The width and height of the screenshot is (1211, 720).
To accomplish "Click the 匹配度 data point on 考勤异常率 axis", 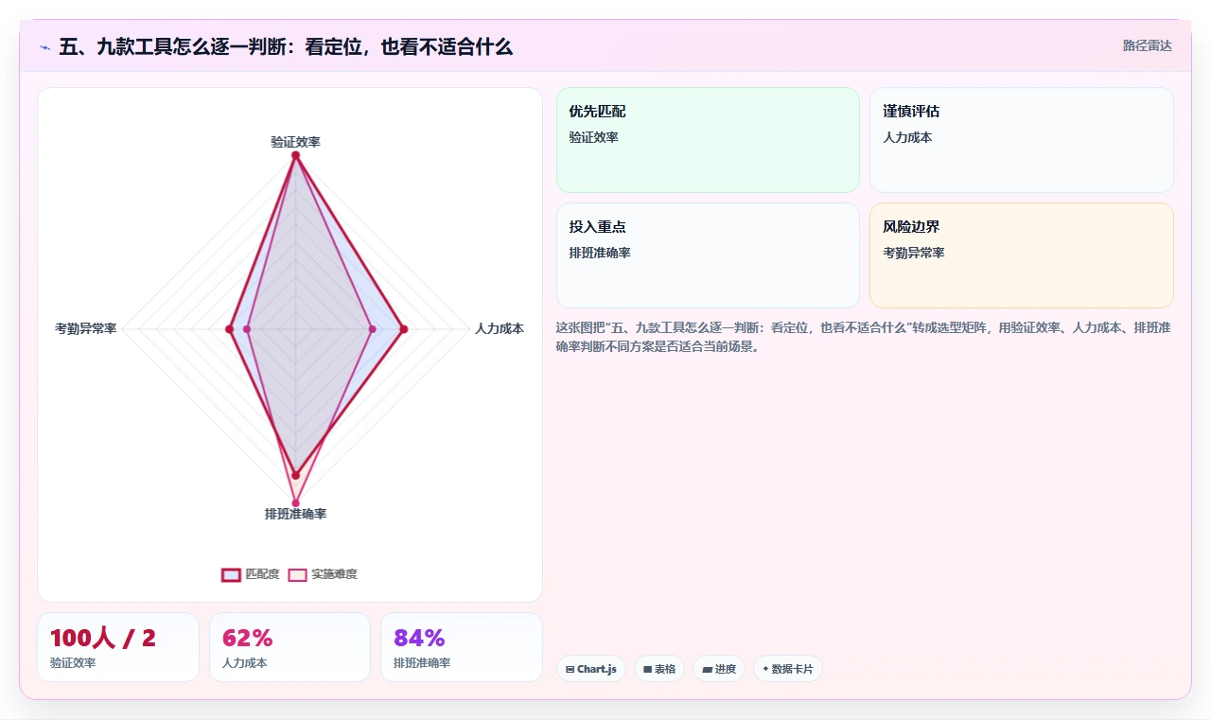I will [229, 329].
